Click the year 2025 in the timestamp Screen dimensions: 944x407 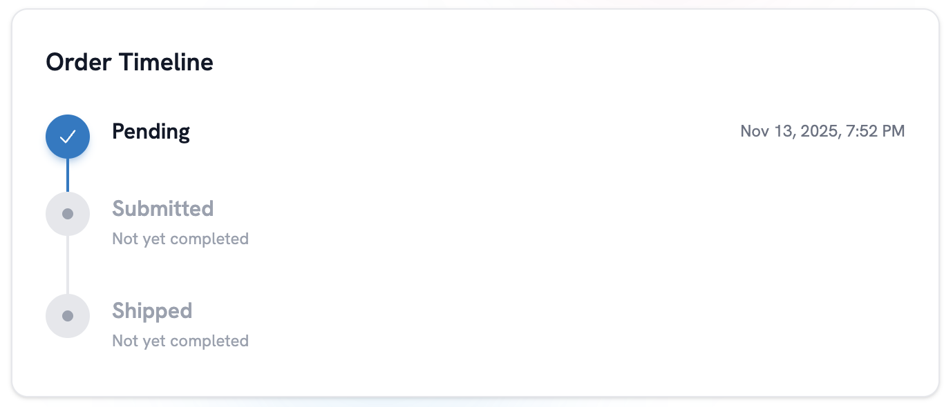[818, 131]
